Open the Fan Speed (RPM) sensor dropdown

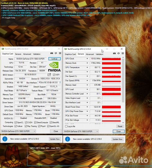tap(87, 81)
